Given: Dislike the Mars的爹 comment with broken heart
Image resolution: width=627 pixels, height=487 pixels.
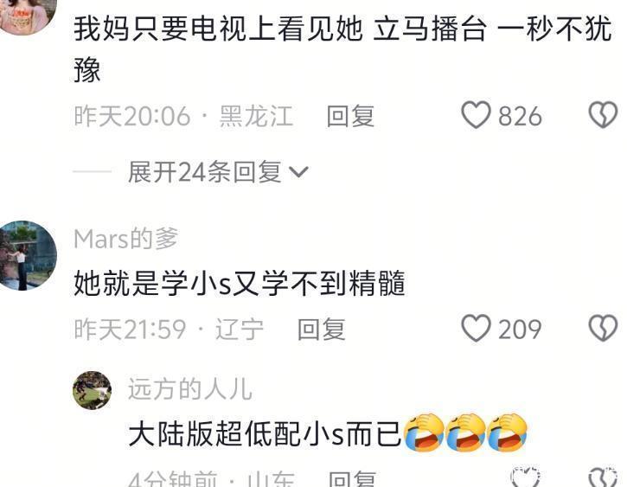Looking at the screenshot, I should 603,328.
